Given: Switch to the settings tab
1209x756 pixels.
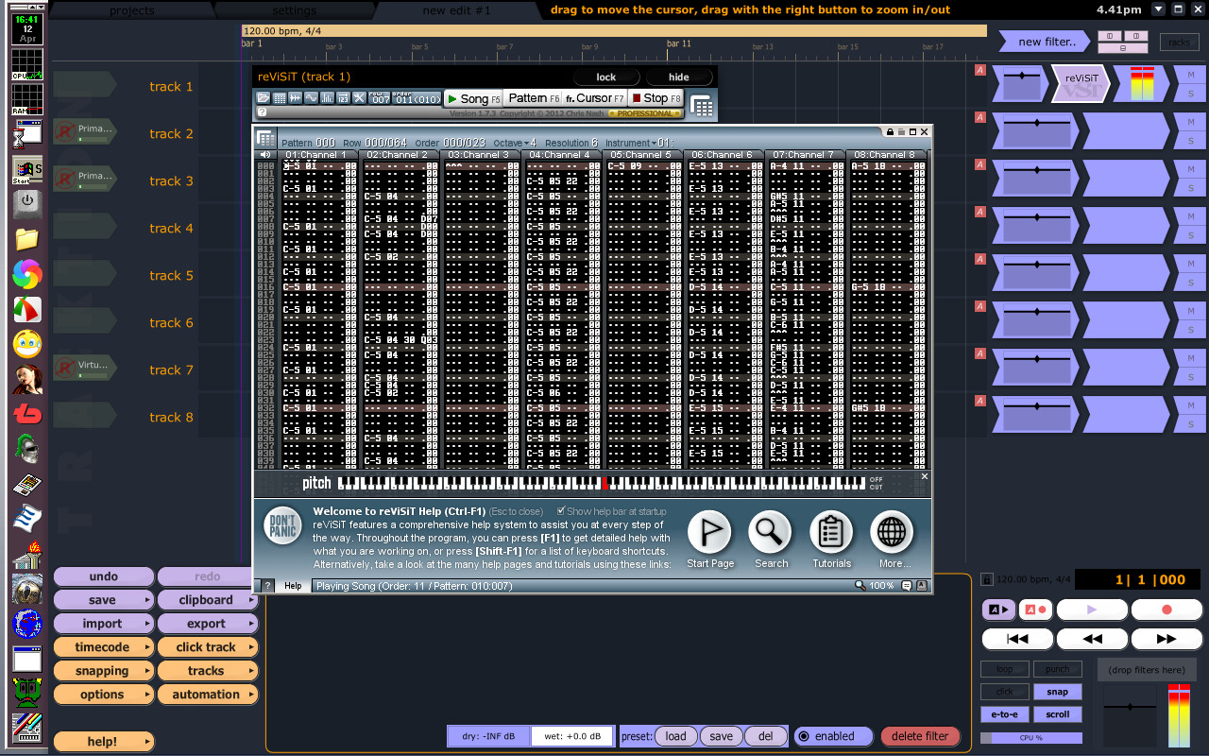Looking at the screenshot, I should pos(295,10).
